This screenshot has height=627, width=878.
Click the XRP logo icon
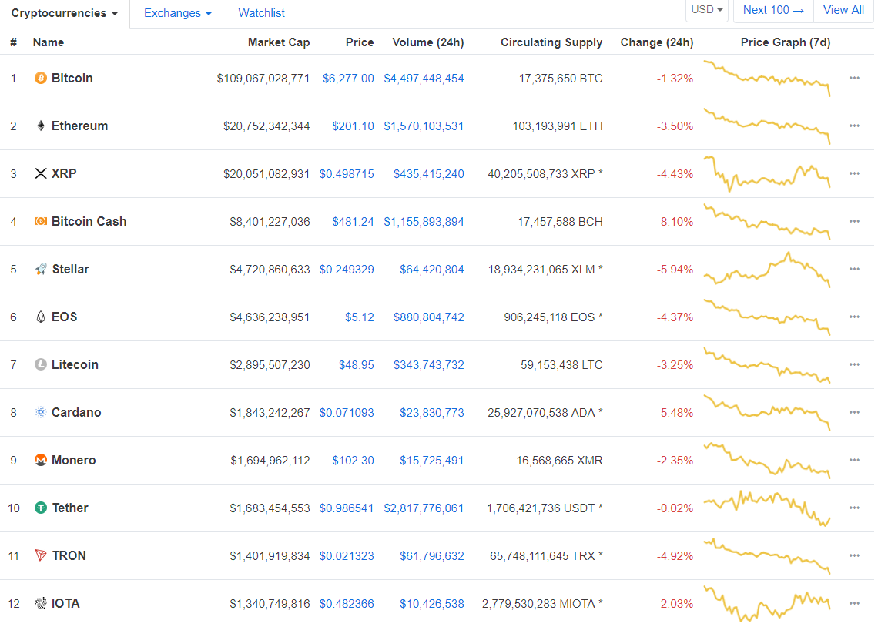coord(40,173)
